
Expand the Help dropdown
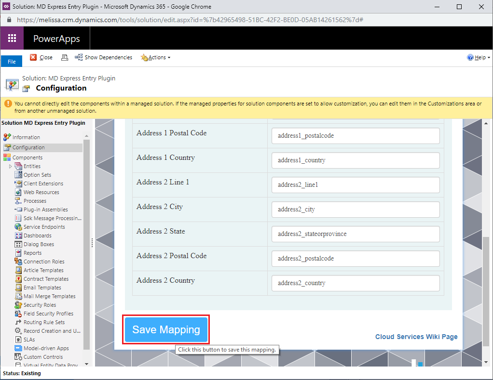[479, 57]
